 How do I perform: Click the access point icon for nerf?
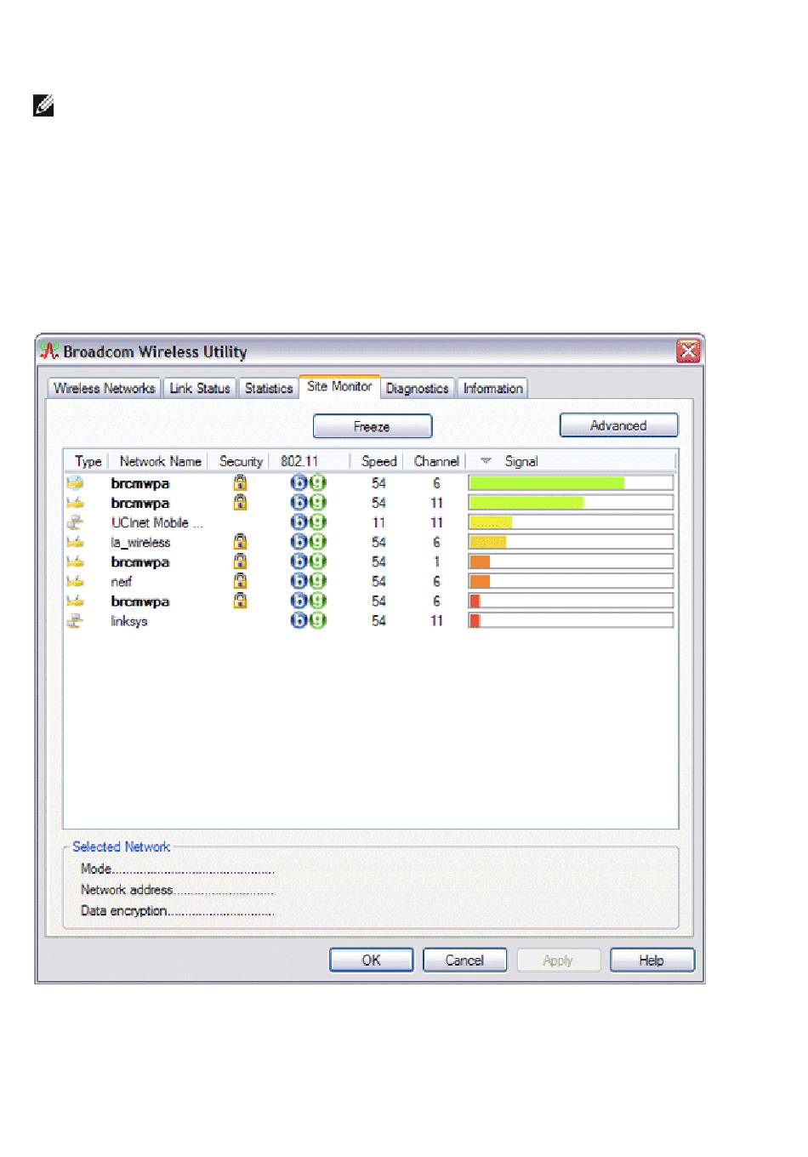(76, 581)
